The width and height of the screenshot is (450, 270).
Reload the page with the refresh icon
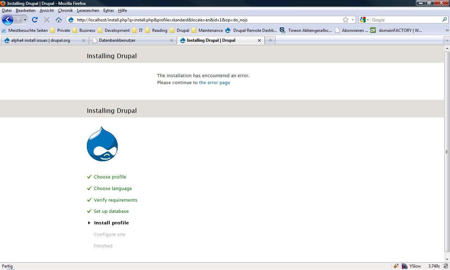(35, 20)
